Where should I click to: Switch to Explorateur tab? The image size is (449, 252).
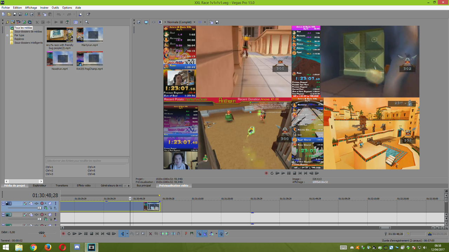point(39,185)
